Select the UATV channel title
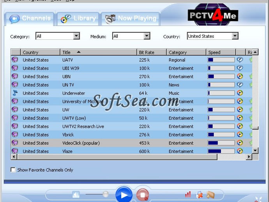The image size is (269, 202). [67, 60]
